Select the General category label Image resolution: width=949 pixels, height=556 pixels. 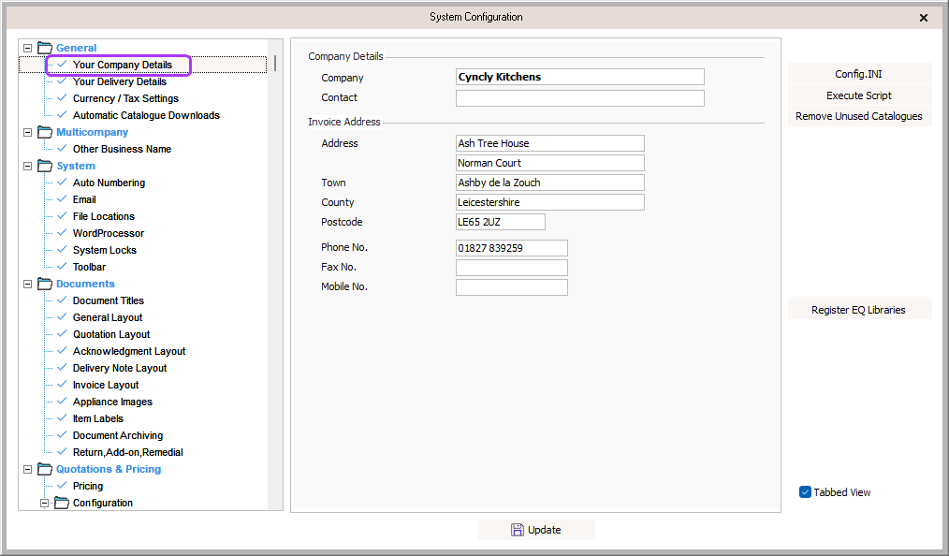tap(76, 48)
